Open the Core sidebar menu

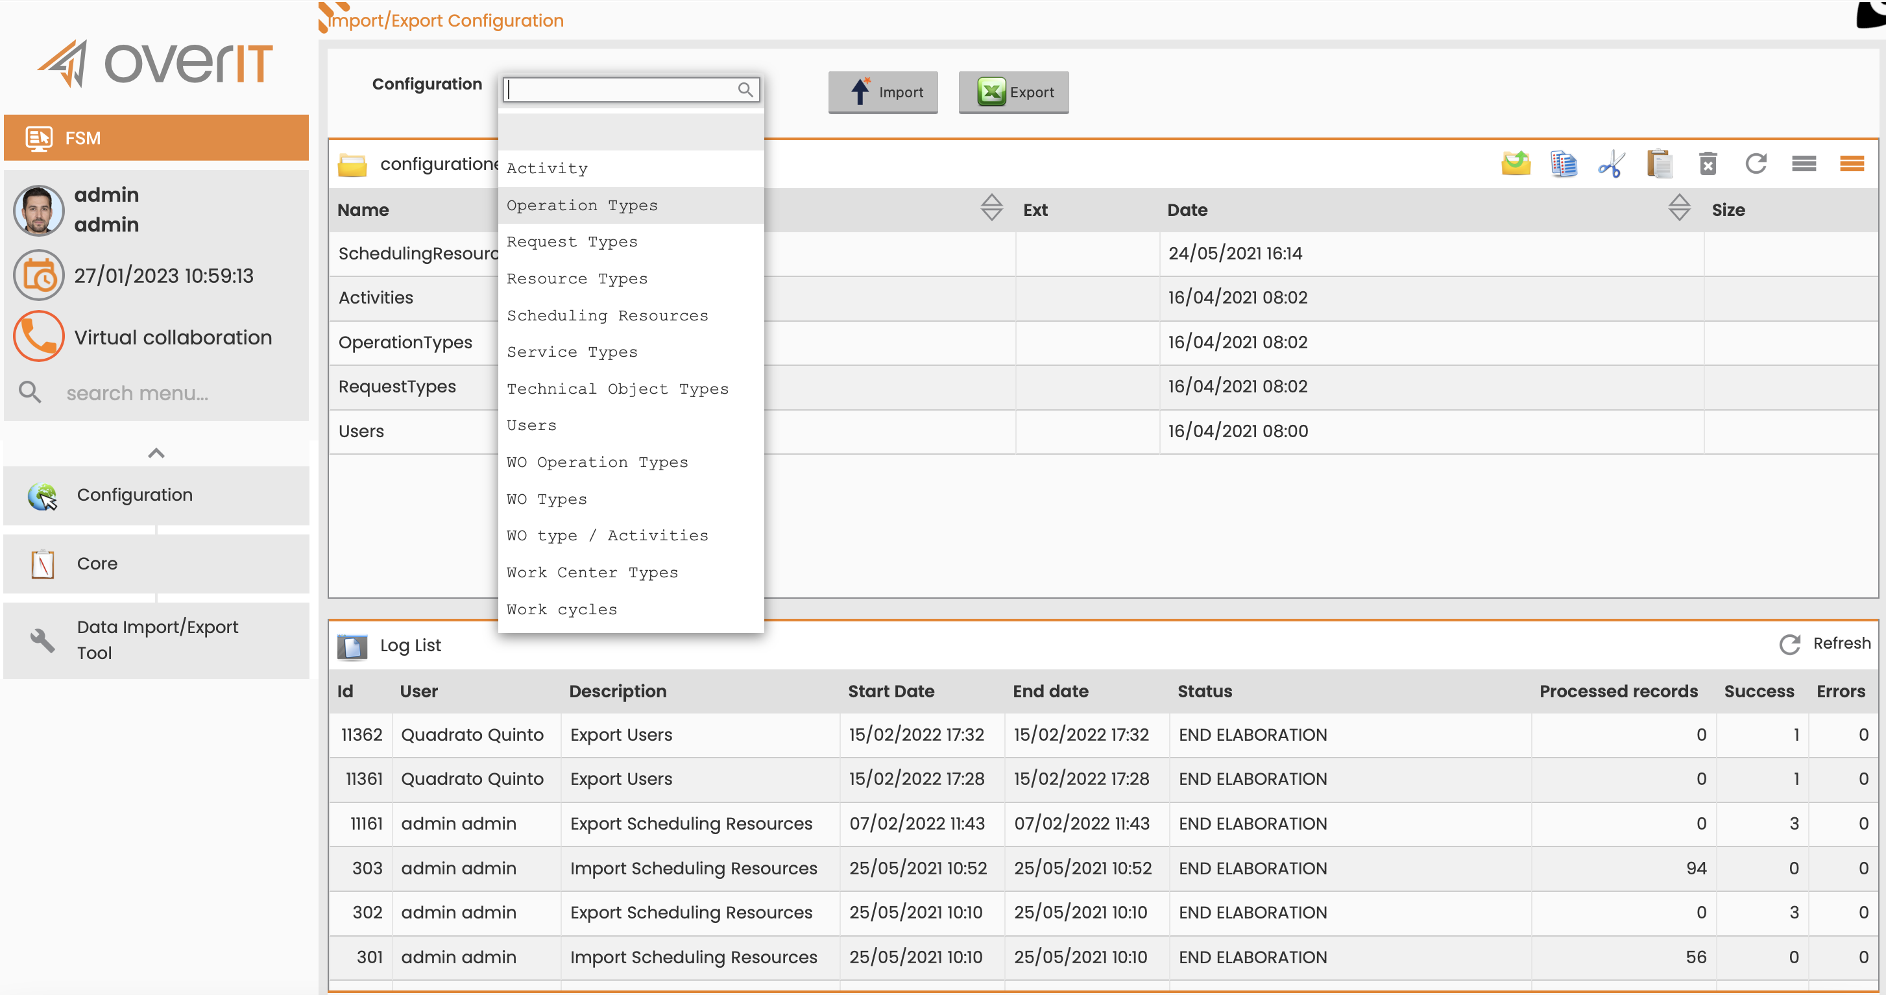(x=156, y=564)
